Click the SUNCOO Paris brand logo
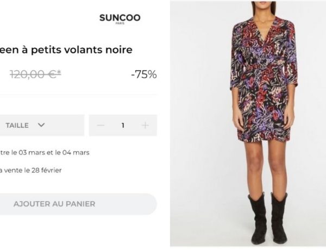 (x=120, y=18)
